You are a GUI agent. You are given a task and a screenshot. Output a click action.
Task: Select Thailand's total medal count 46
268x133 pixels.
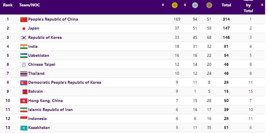pyautogui.click(x=226, y=74)
